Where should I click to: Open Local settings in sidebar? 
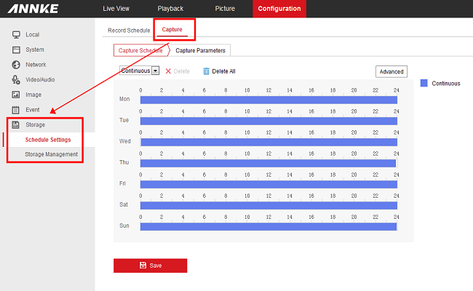33,35
